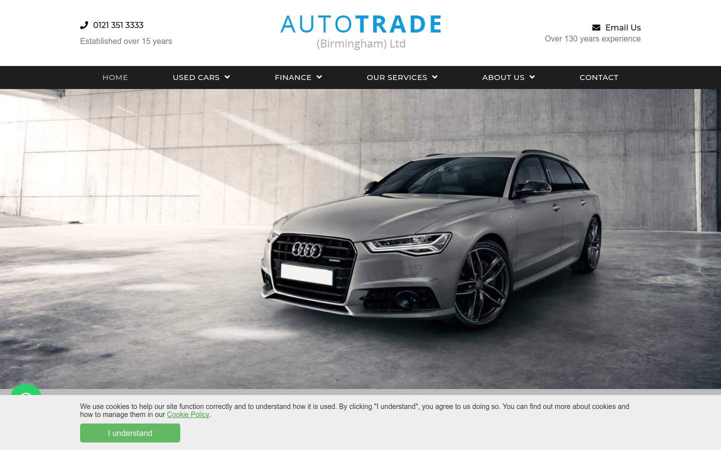Select the Finance menu label
721x450 pixels.
(293, 77)
